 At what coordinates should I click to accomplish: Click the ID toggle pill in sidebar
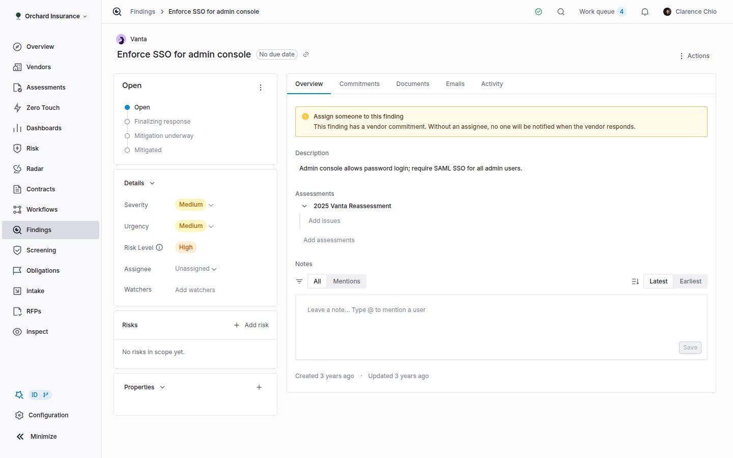40,395
